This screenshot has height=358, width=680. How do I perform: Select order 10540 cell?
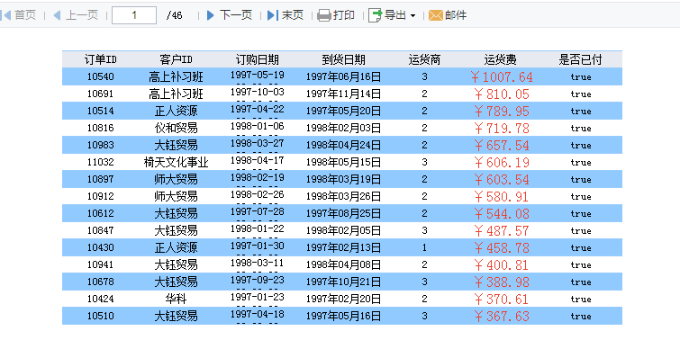pos(101,77)
